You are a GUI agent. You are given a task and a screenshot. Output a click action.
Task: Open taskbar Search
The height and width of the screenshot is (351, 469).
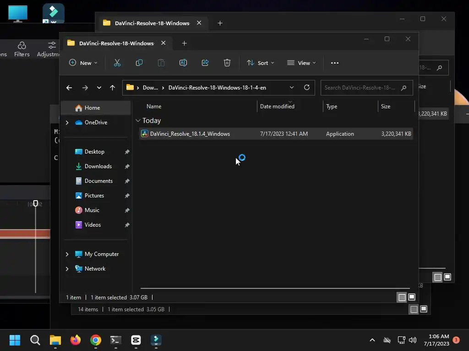[35, 340]
